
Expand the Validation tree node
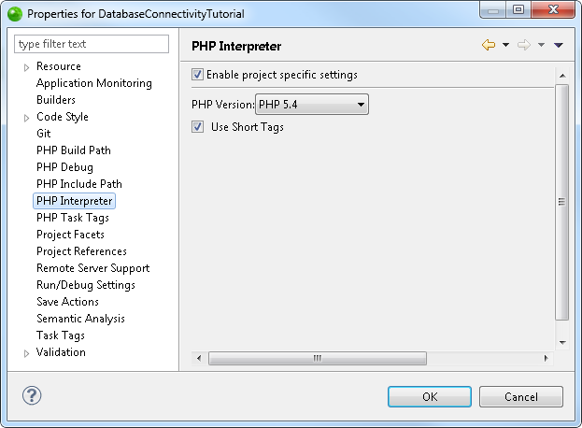click(x=26, y=353)
